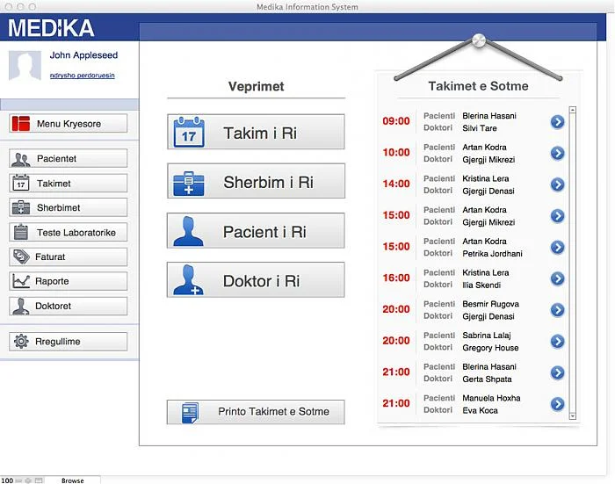Go to Pacientet in the sidebar

coord(69,158)
